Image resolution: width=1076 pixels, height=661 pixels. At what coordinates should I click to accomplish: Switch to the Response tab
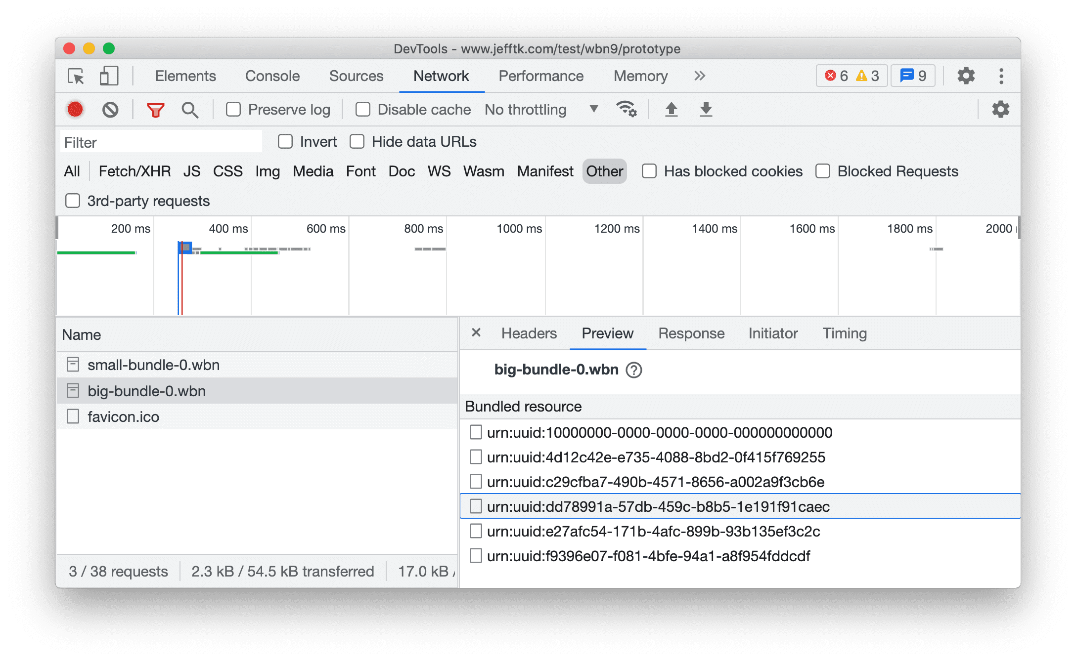pos(690,334)
